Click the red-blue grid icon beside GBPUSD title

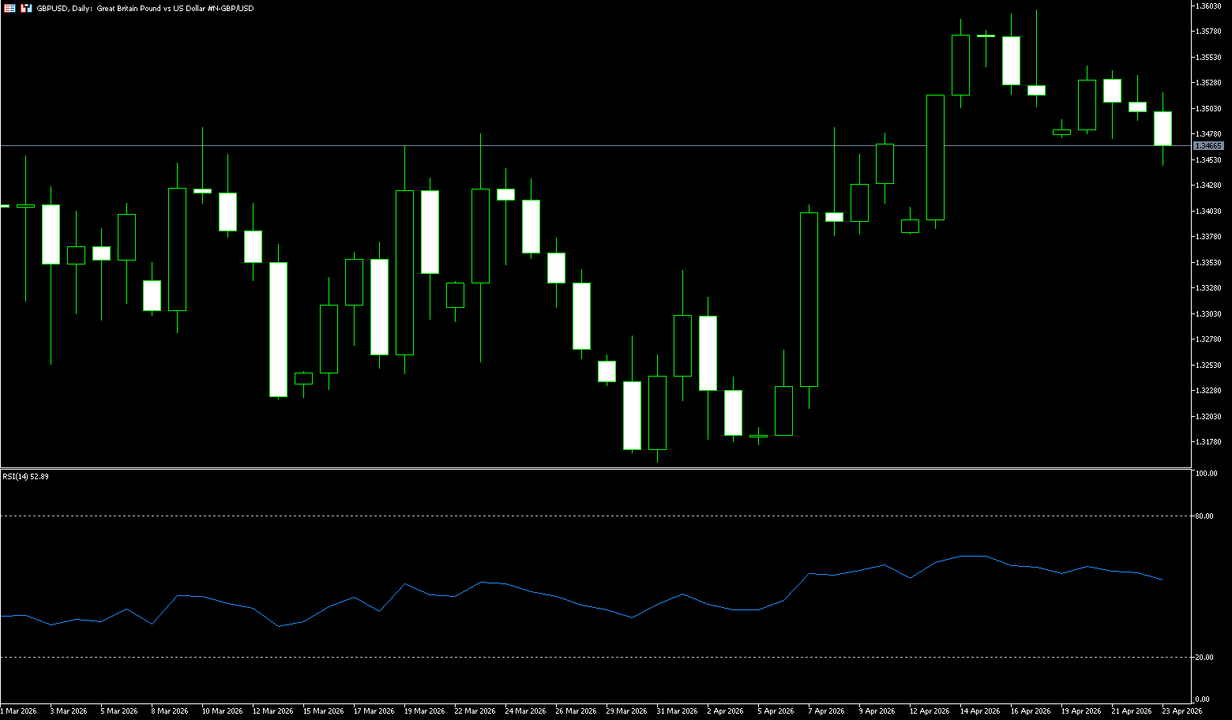[x=9, y=8]
